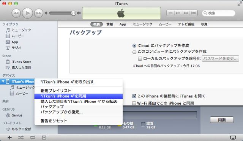Screen dimensions: 243x141
Task: Uncheck この iPhone の接続時に iTunes を開く
Action: click(x=134, y=96)
